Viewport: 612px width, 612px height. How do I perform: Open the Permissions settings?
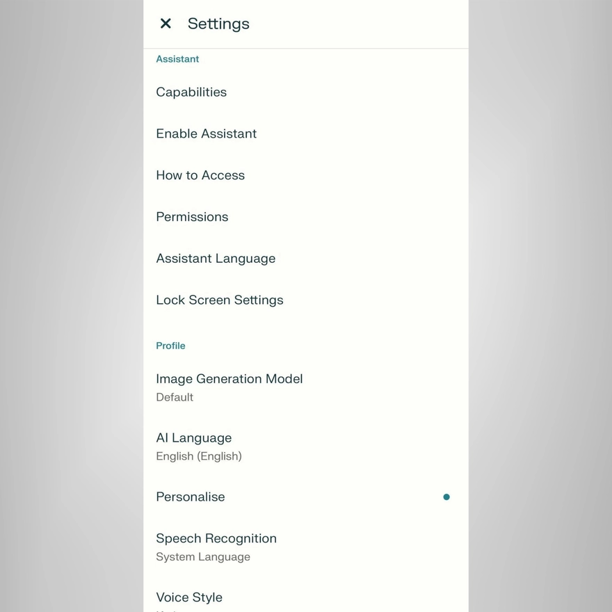point(192,216)
